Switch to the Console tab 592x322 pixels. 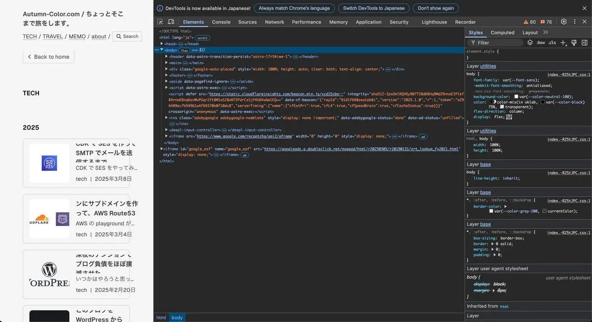tap(221, 22)
